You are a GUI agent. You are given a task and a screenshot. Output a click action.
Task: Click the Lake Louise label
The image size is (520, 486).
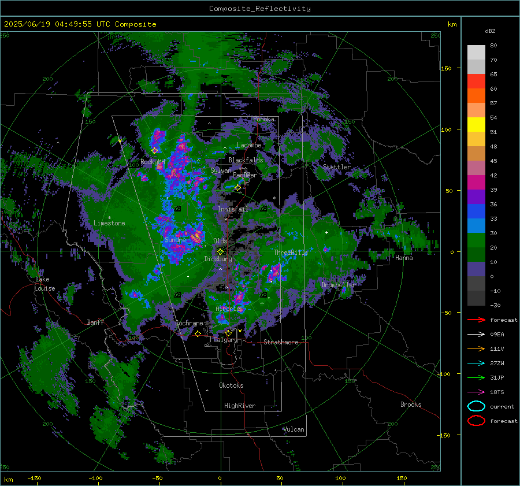[45, 284]
